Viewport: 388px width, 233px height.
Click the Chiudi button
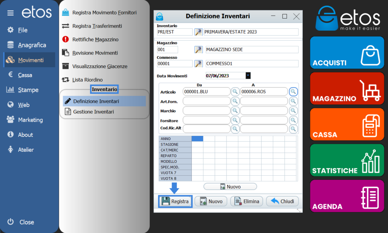pos(282,201)
